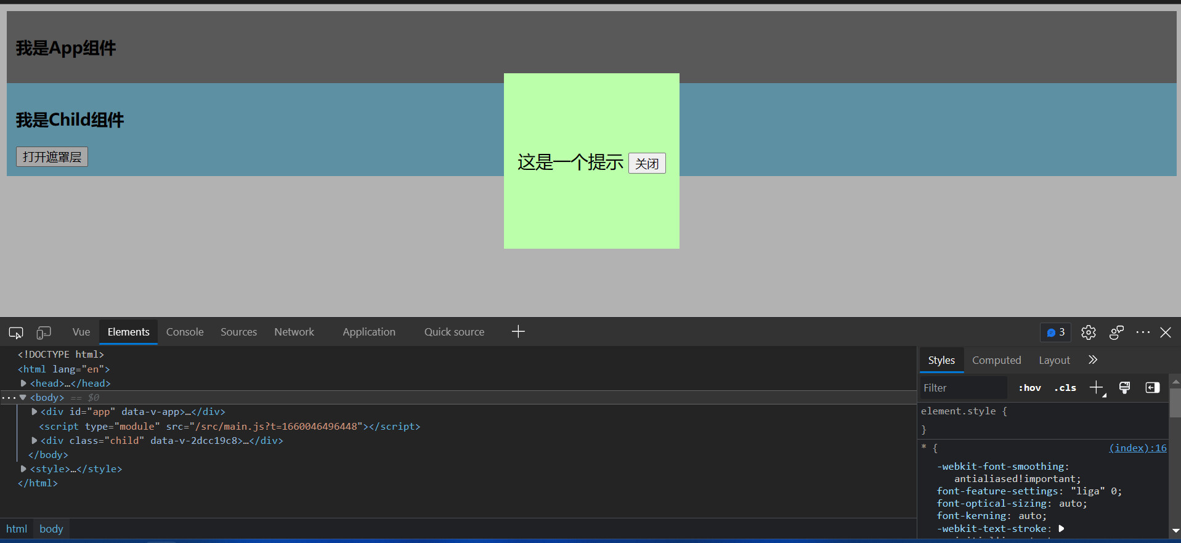Open the issues counter showing 3
The height and width of the screenshot is (543, 1181).
pos(1056,332)
